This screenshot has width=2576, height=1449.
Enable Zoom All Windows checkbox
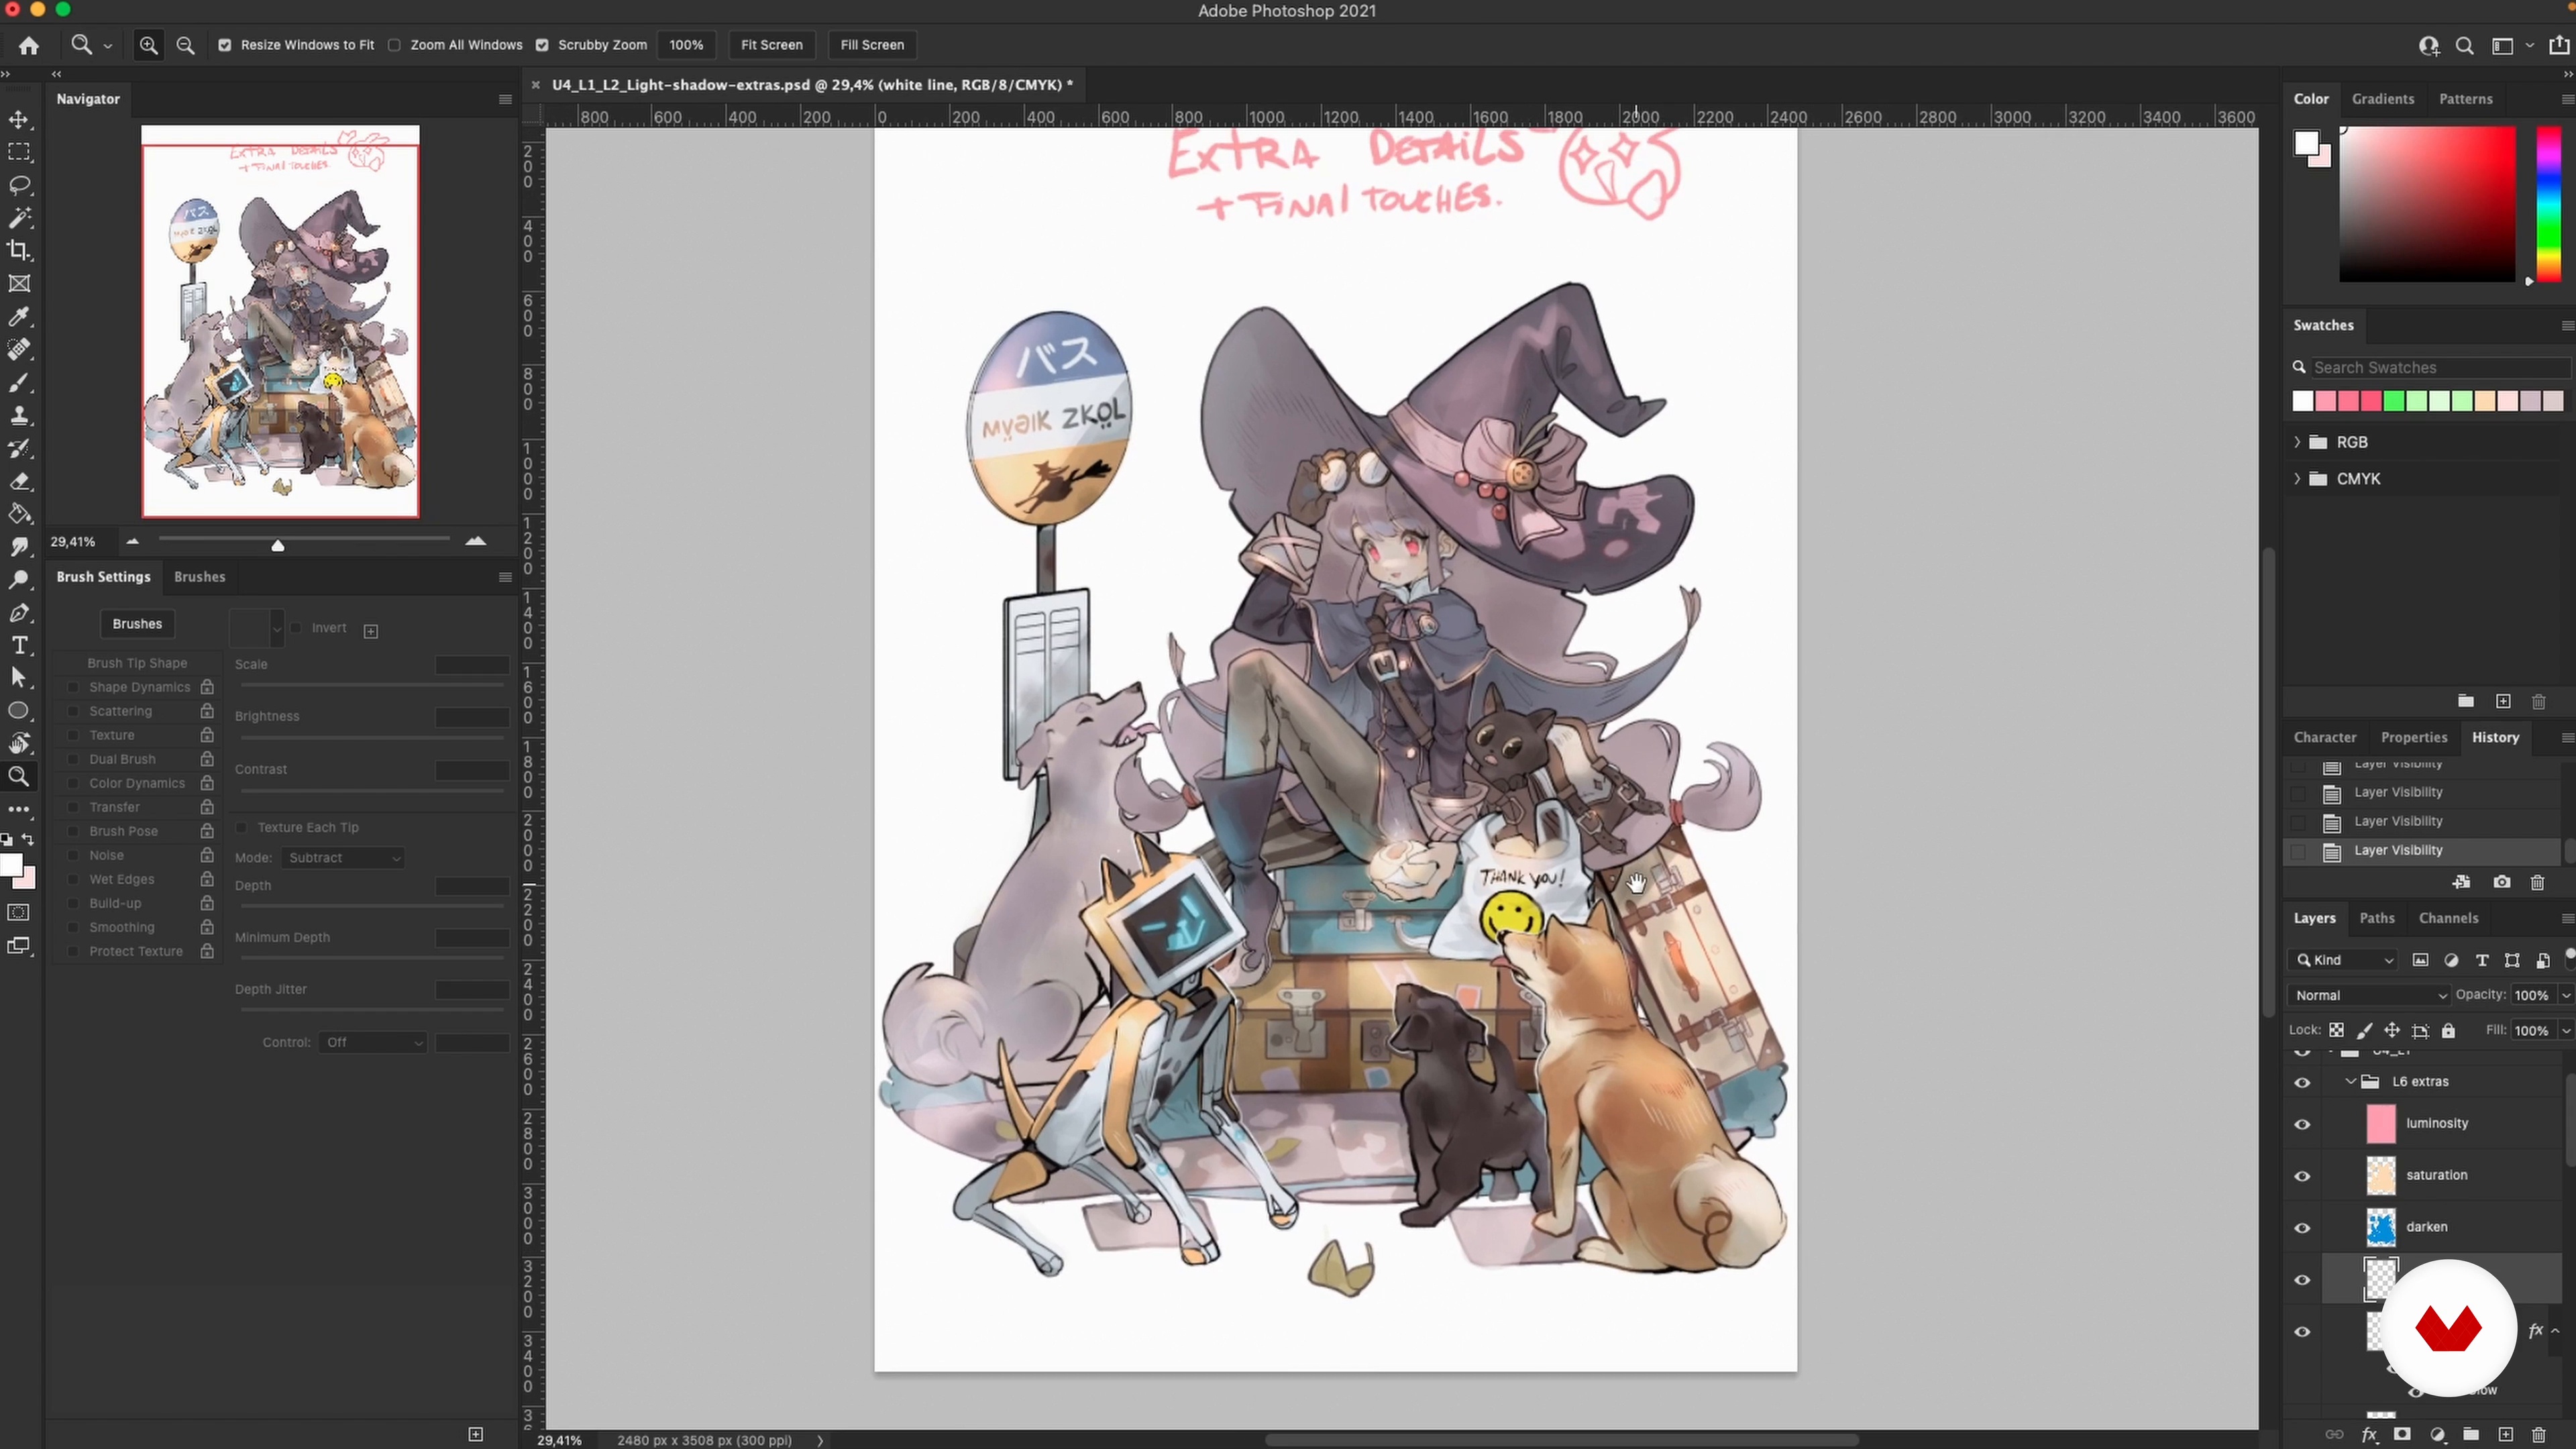tap(395, 45)
